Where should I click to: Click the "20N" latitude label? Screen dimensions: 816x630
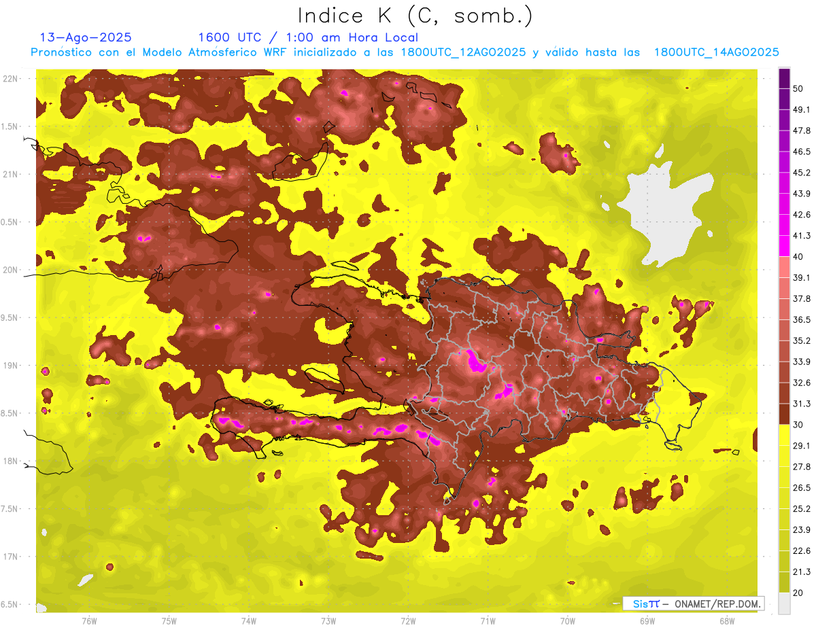tap(10, 270)
